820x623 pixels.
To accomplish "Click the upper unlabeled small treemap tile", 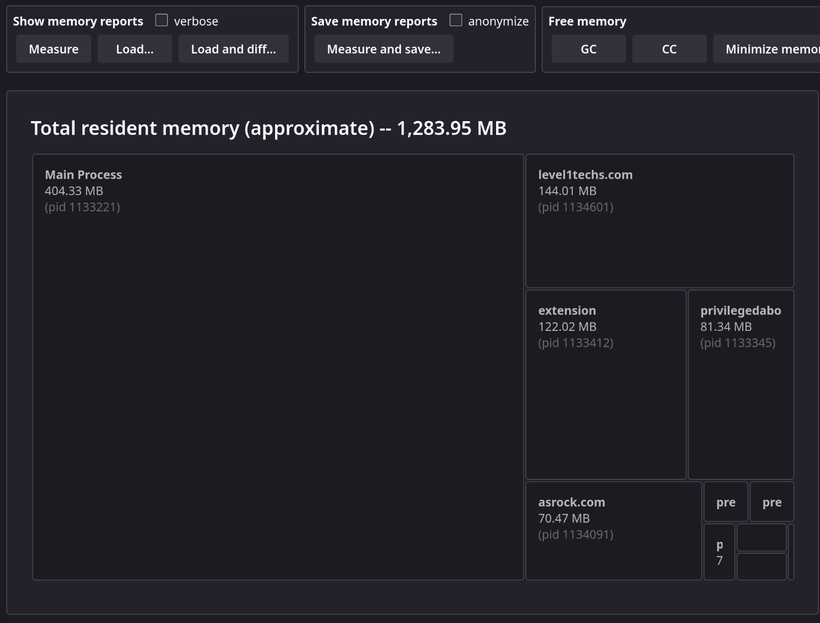I will (761, 538).
